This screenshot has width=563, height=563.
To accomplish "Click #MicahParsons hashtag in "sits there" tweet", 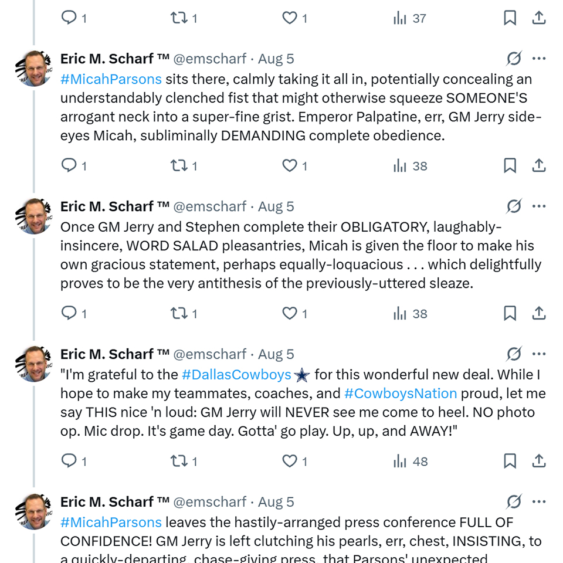I will tap(111, 79).
